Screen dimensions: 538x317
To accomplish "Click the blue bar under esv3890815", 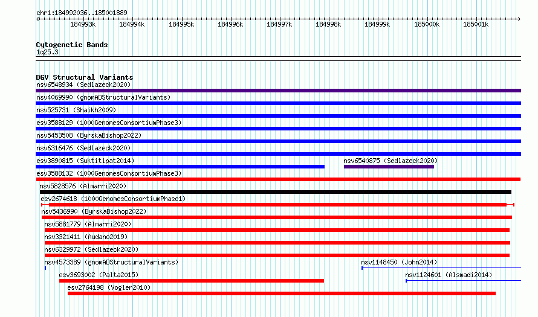I will [x=180, y=167].
